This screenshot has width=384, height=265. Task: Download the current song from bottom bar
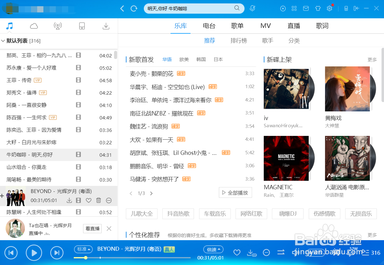pyautogui.click(x=251, y=253)
